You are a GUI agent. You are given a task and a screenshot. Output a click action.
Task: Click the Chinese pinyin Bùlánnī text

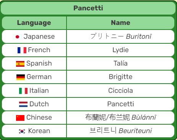144,117
